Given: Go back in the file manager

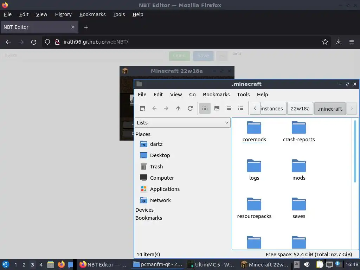Looking at the screenshot, I should tap(154, 108).
